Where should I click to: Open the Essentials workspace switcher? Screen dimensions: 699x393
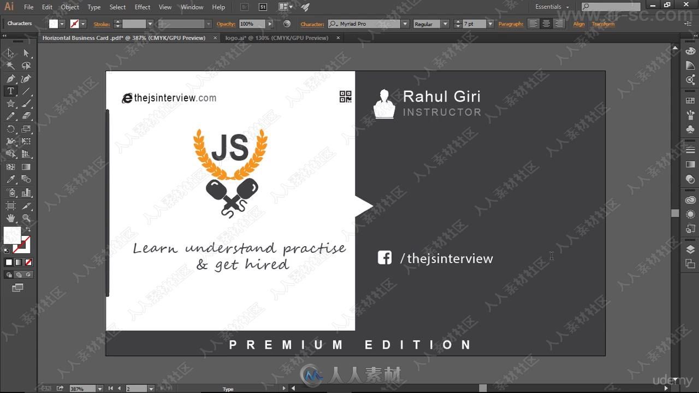pyautogui.click(x=552, y=7)
